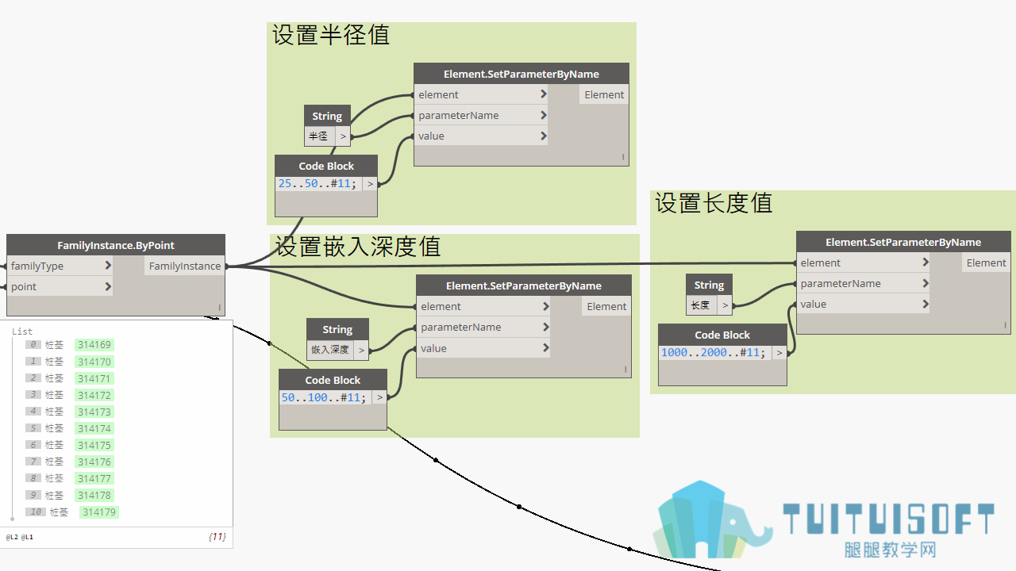The height and width of the screenshot is (571, 1016).
Task: Click the output arrow beside 嵌入深度 string
Action: point(362,350)
